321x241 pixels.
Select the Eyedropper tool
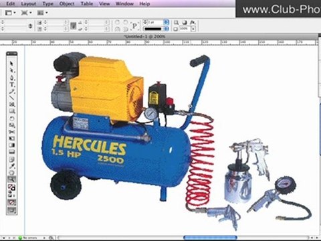click(x=11, y=166)
